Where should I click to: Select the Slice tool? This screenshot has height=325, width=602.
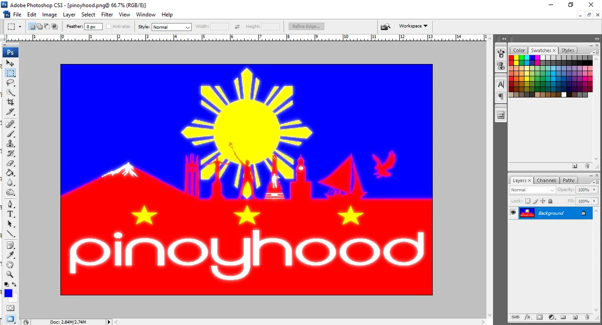click(10, 112)
